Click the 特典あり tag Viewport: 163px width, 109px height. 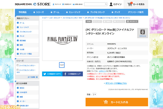point(107,21)
